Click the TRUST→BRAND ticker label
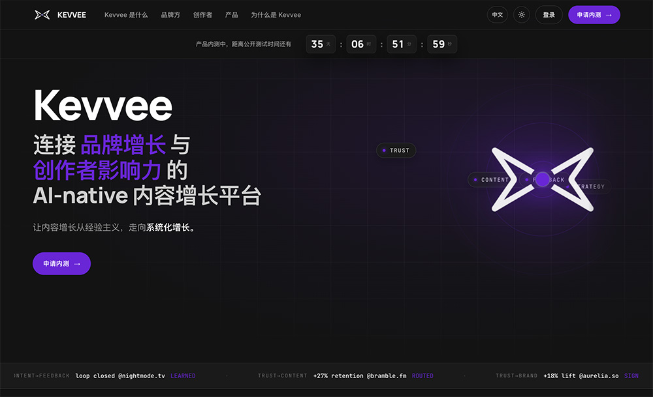Viewport: 653px width, 397px height. coord(517,375)
